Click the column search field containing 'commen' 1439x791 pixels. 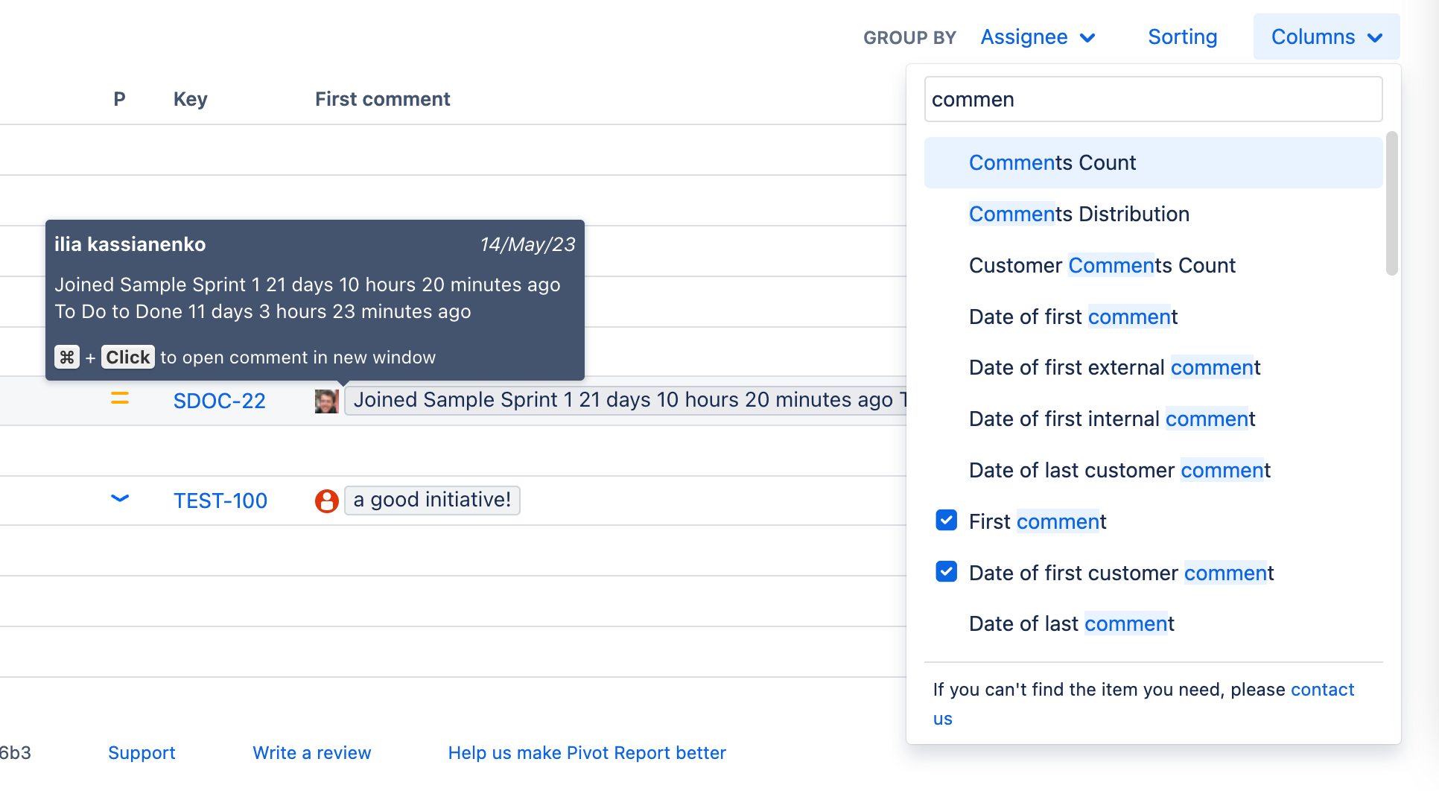[x=1153, y=99]
